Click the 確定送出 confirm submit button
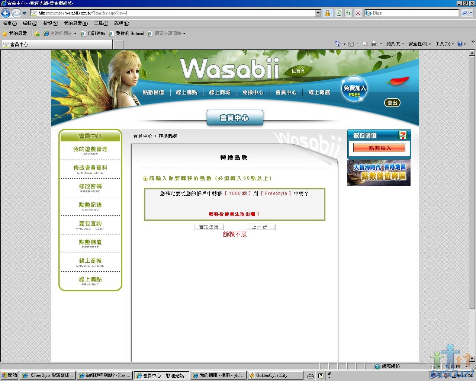This screenshot has width=476, height=381. [209, 227]
